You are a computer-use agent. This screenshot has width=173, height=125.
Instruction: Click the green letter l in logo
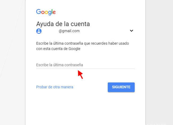click(x=52, y=12)
